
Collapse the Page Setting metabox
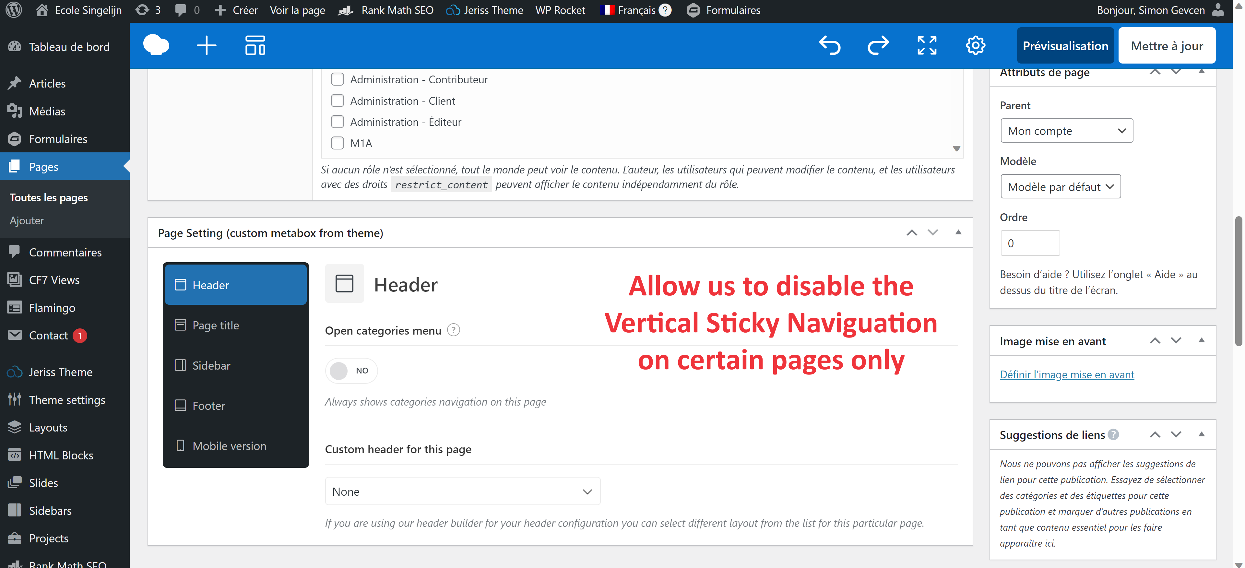tap(958, 232)
